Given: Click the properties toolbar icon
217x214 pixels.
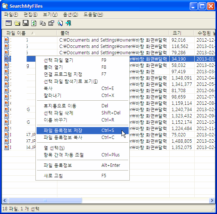Looking at the screenshot, I should click(51, 23).
